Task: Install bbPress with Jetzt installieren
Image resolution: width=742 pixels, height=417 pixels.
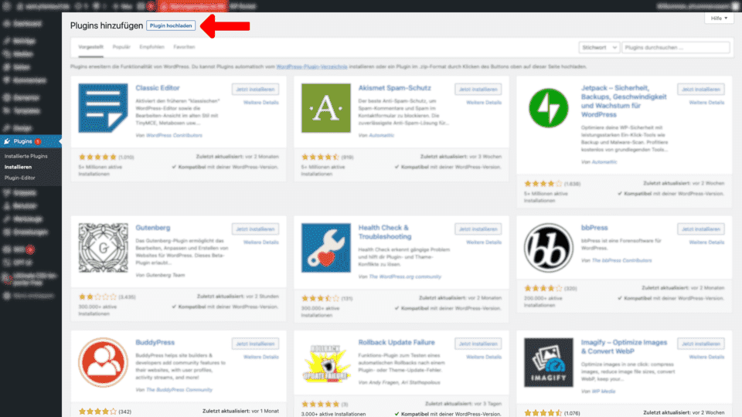Action: point(701,229)
